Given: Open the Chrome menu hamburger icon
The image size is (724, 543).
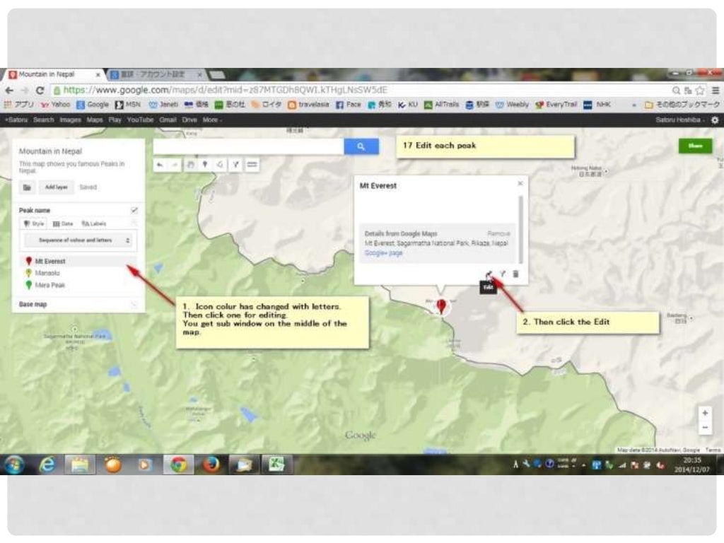Looking at the screenshot, I should click(716, 90).
